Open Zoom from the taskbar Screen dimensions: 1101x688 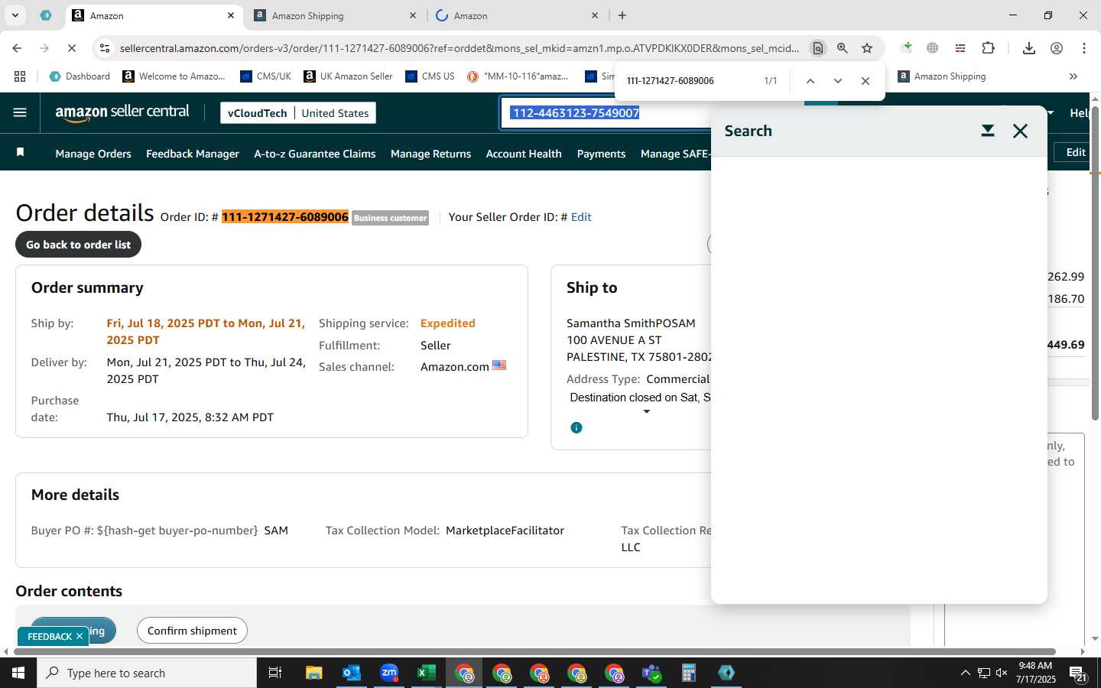click(x=389, y=673)
